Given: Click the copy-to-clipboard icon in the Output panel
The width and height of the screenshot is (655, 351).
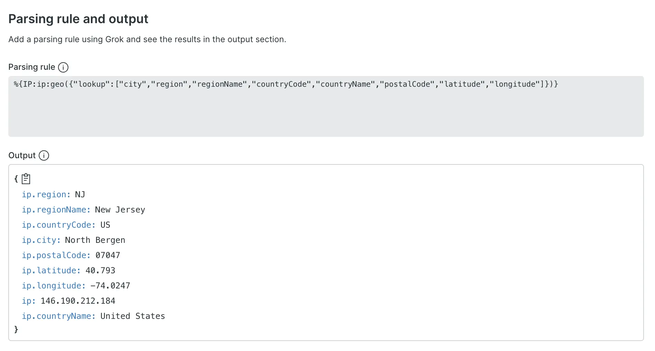Looking at the screenshot, I should click(x=26, y=179).
